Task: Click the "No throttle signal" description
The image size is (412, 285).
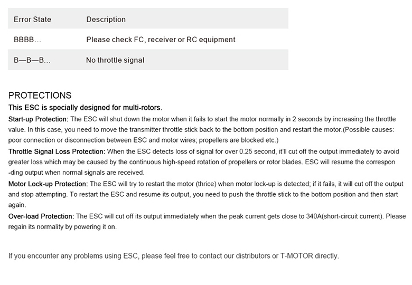Action: click(x=115, y=60)
